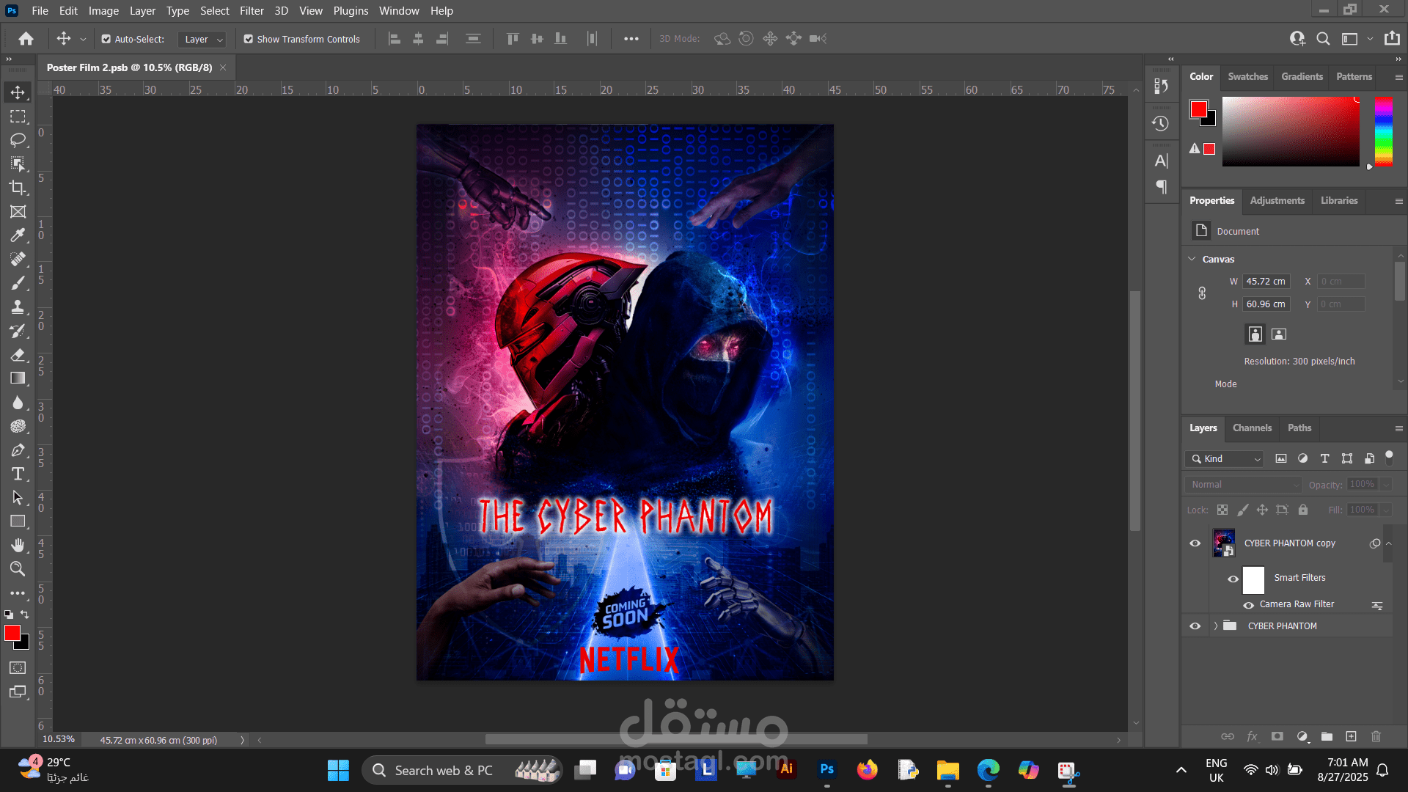Select the Lasso tool
Screen dimensions: 1408x792
18,140
